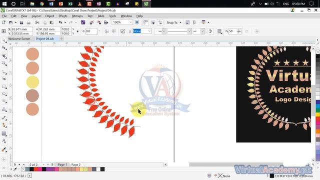
Task: Click the yellow circle swatch on canvas
Action: (x=32, y=82)
